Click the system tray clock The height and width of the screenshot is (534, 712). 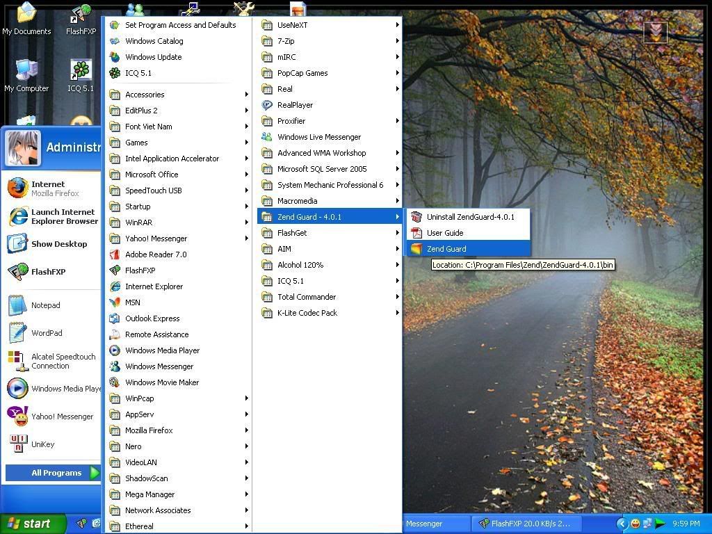[x=686, y=524]
